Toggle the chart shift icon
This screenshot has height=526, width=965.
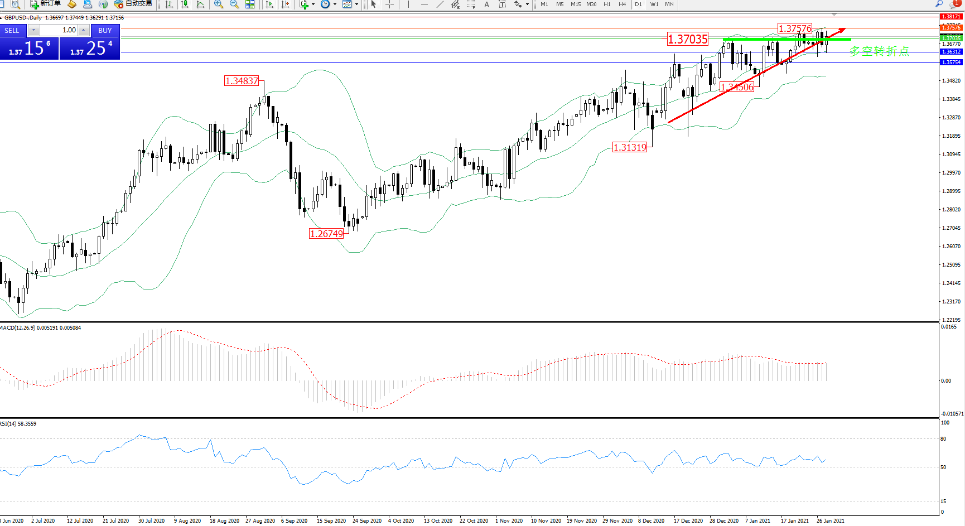coord(285,4)
